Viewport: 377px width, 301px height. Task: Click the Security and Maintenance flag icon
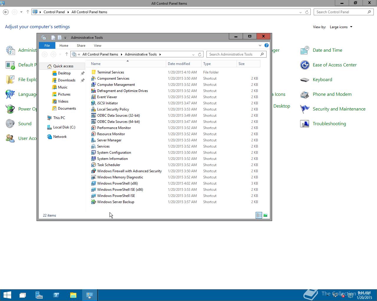(x=305, y=109)
